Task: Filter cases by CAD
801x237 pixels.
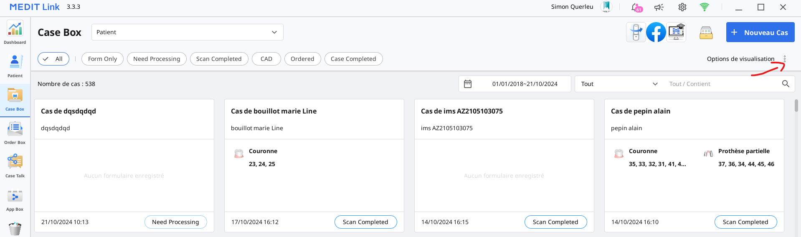Action: [266, 59]
